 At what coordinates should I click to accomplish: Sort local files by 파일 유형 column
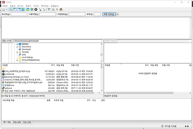63,65
